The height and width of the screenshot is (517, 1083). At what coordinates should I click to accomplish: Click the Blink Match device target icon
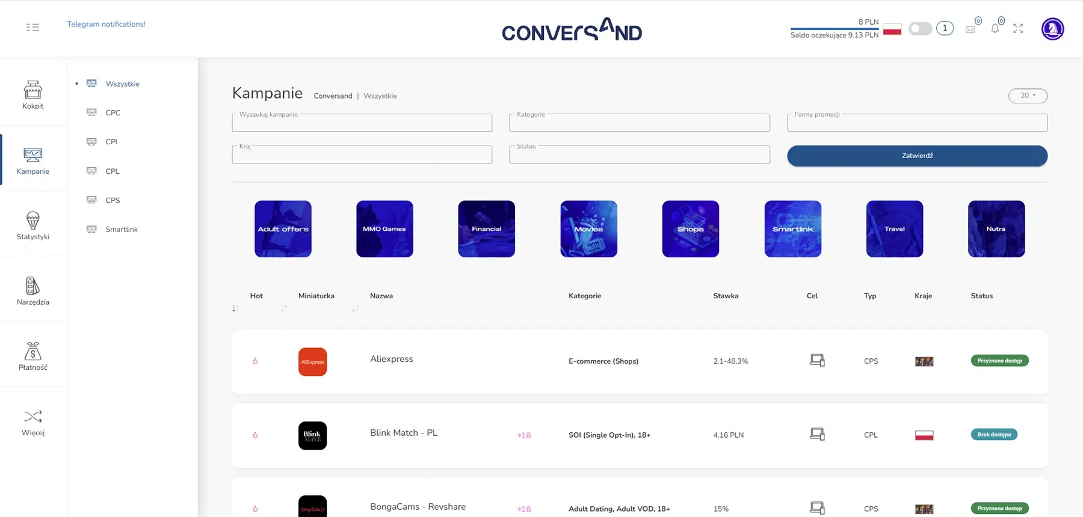(817, 434)
